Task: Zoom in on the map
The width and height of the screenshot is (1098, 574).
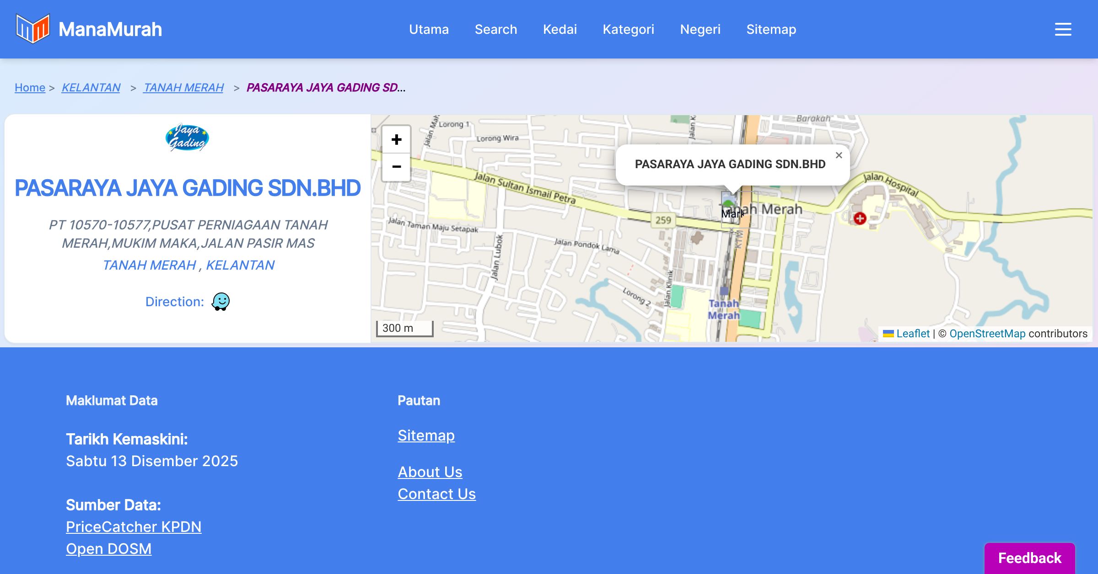Action: (x=396, y=140)
